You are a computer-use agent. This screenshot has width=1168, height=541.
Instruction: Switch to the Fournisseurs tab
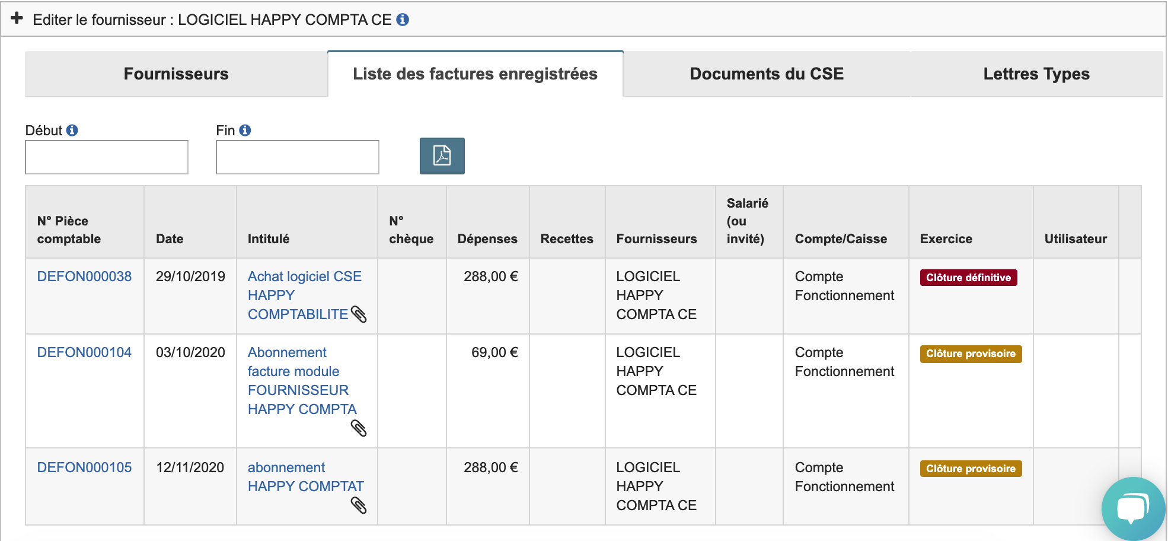coord(176,74)
